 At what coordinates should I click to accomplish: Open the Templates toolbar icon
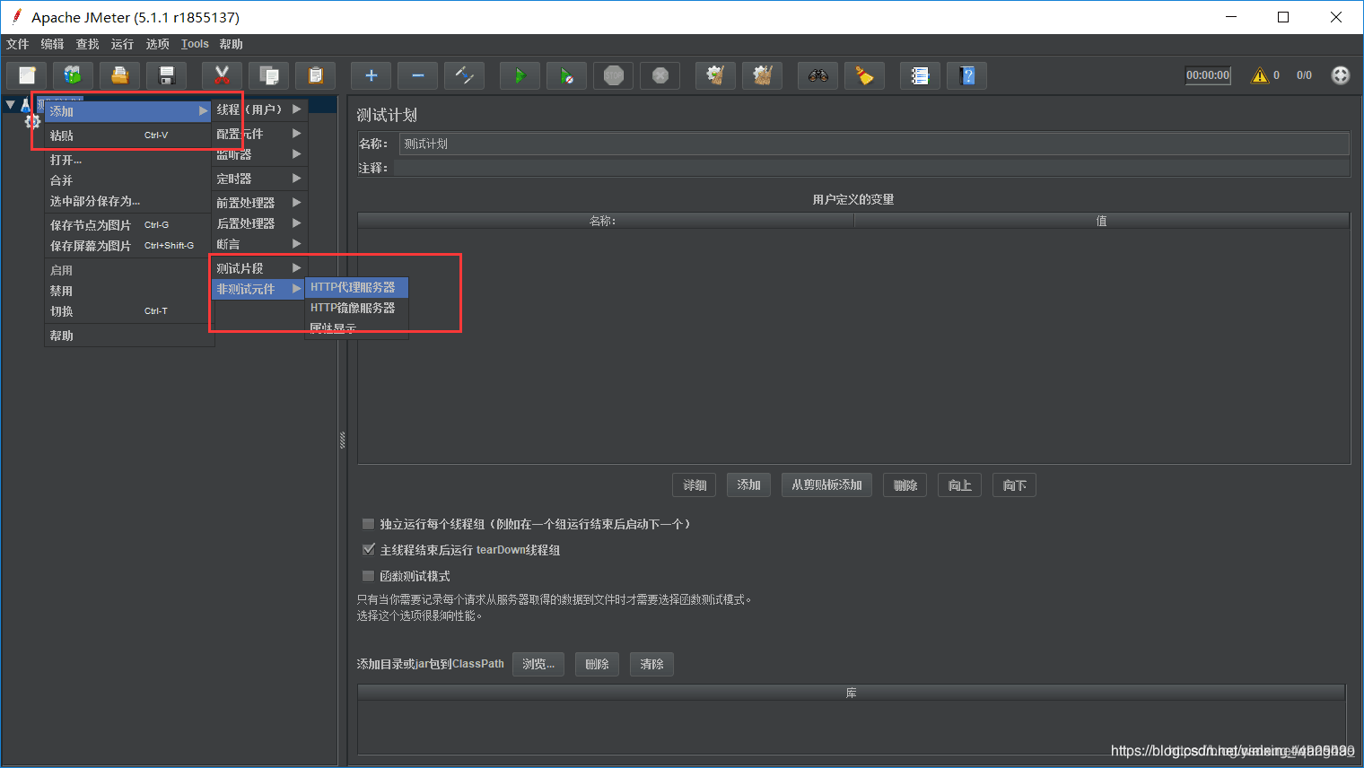pos(74,76)
